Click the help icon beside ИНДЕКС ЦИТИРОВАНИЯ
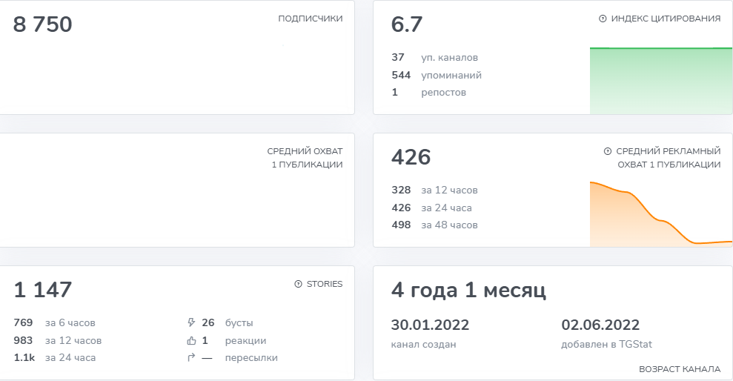The height and width of the screenshot is (381, 733). point(603,19)
